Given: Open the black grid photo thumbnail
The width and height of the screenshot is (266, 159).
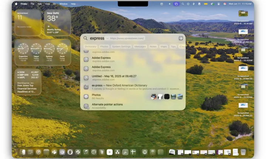Looking at the screenshot, I should tap(167, 97).
